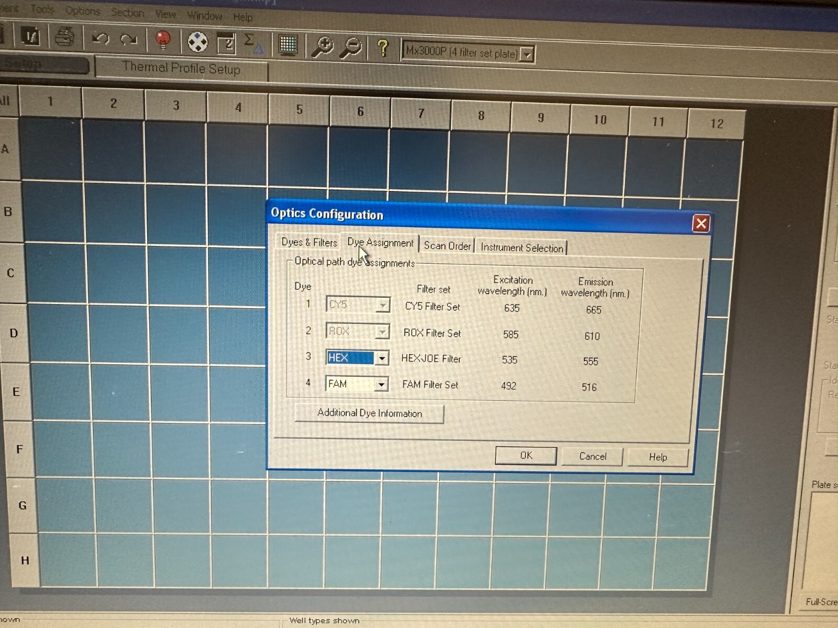The height and width of the screenshot is (628, 838).
Task: Click the red lamp bulb icon
Action: (163, 40)
